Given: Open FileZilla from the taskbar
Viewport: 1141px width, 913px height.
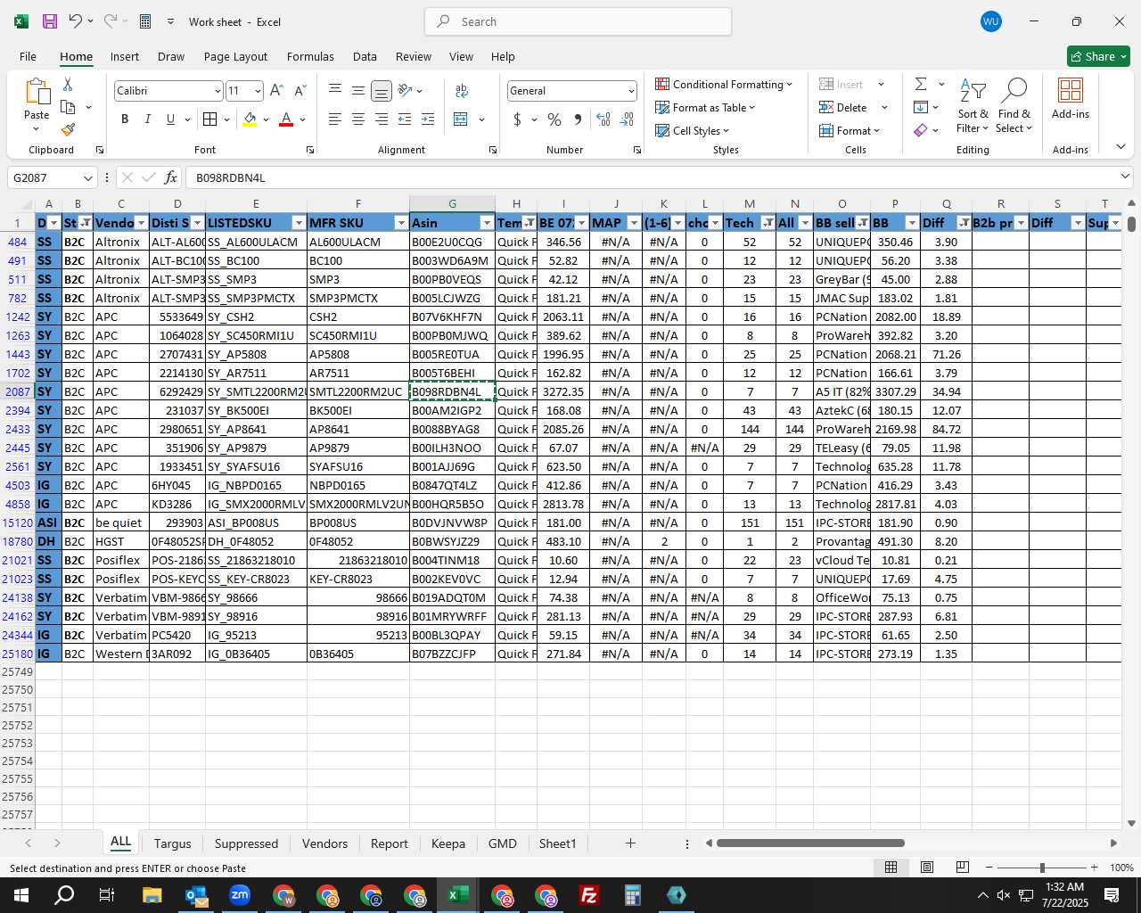Looking at the screenshot, I should pos(589,895).
